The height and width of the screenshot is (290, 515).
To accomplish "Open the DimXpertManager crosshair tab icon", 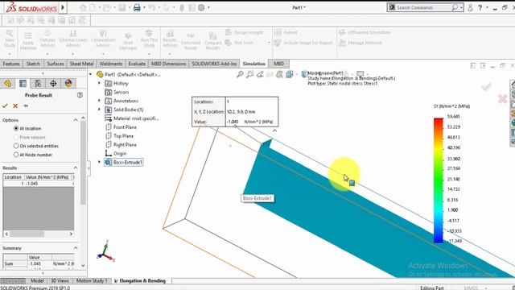I will pyautogui.click(x=53, y=84).
